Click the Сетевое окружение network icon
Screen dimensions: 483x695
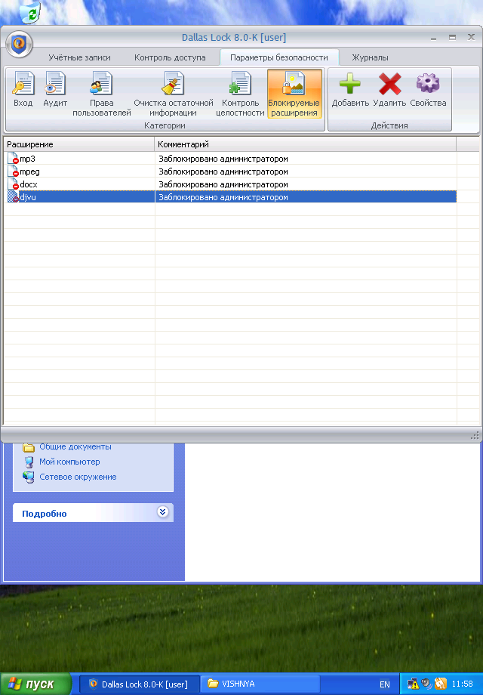click(29, 477)
